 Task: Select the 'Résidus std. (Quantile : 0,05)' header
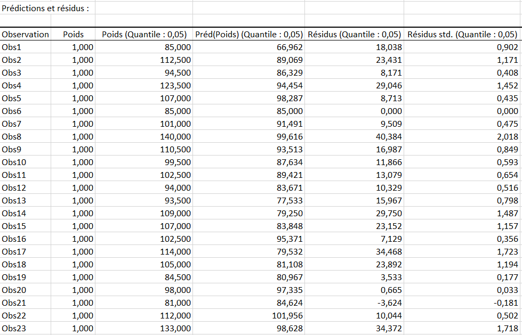462,34
